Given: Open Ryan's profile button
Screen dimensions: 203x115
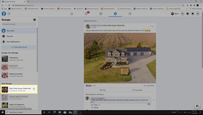Looking at the screenshot, I should pyautogui.click(x=175, y=14).
